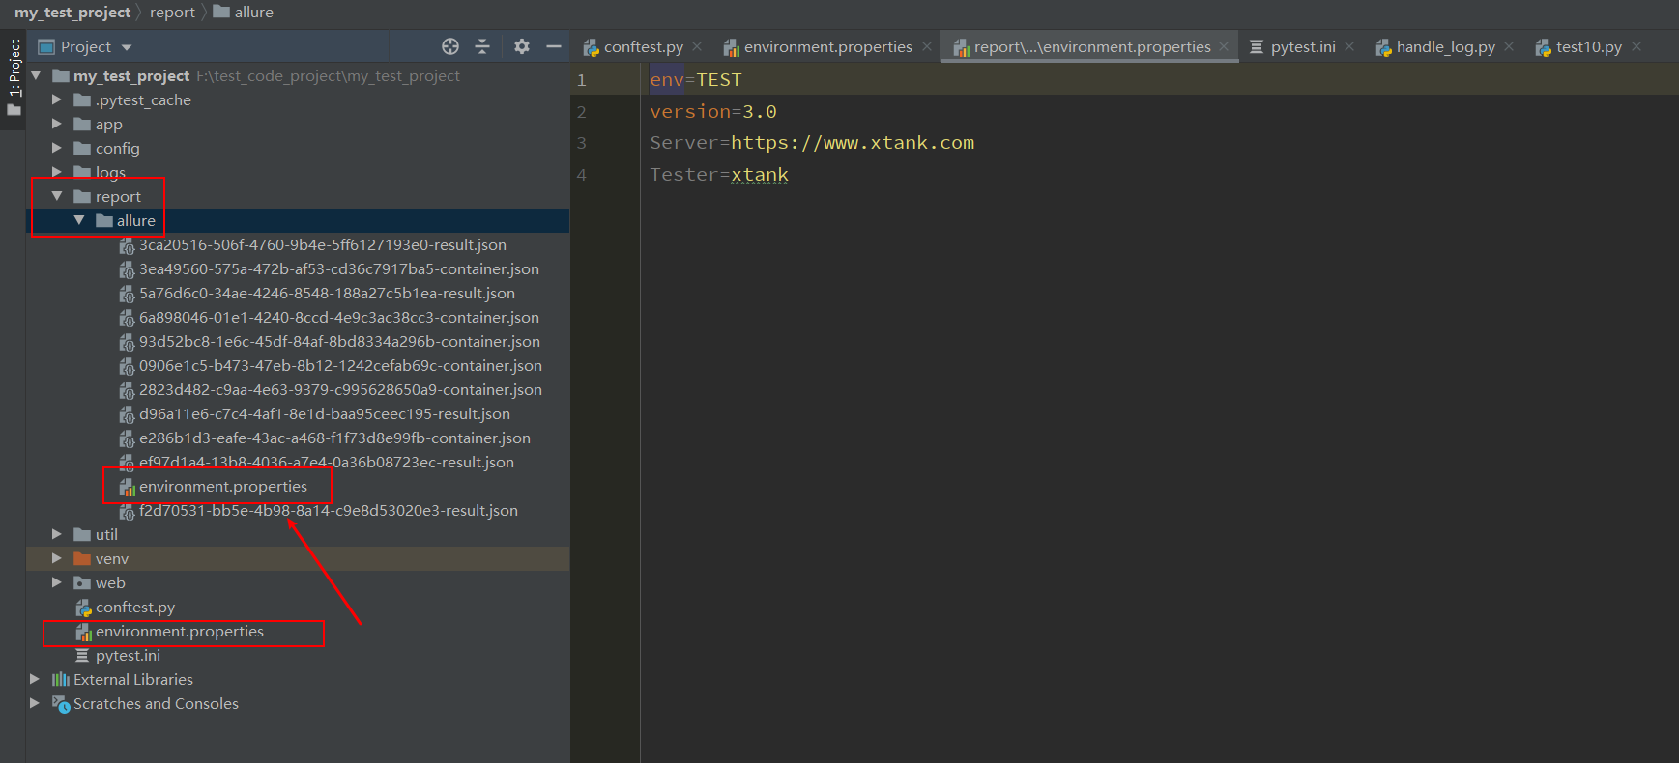Click the locate/scroll-from-source target icon
The image size is (1679, 763).
coord(450,46)
